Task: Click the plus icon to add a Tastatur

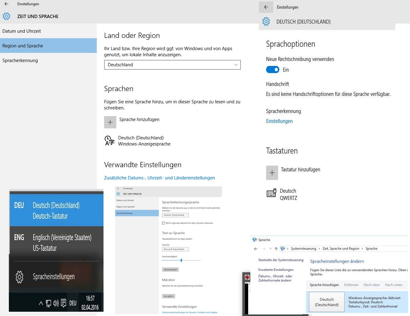Action: (272, 173)
